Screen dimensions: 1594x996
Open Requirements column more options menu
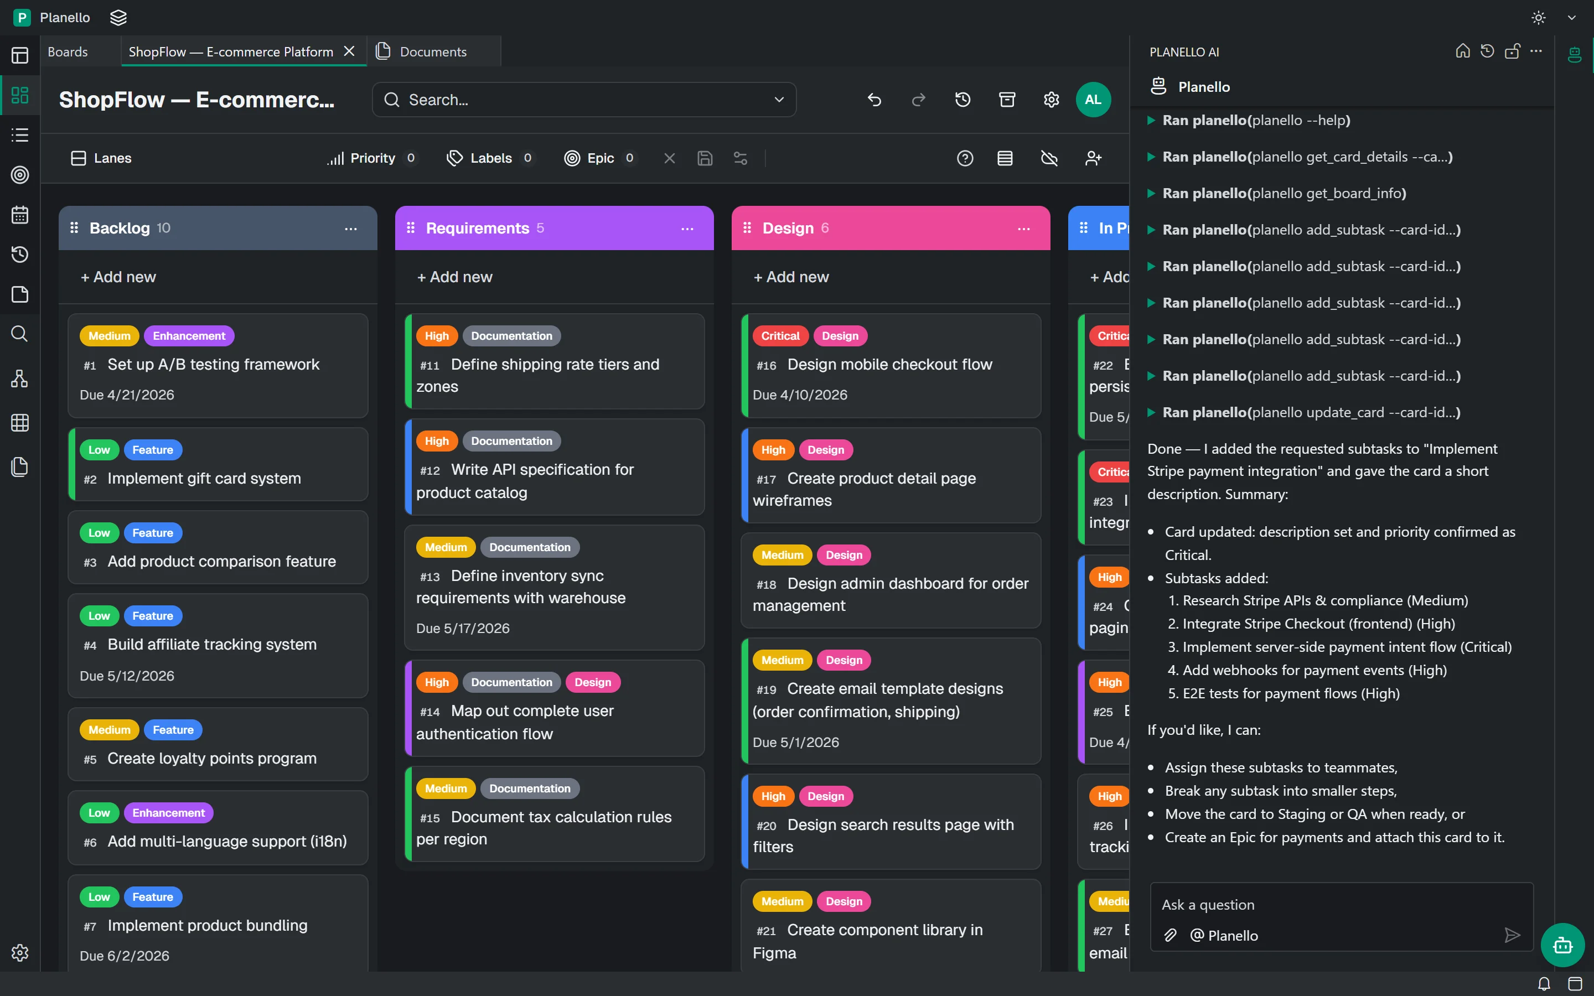[x=687, y=229]
